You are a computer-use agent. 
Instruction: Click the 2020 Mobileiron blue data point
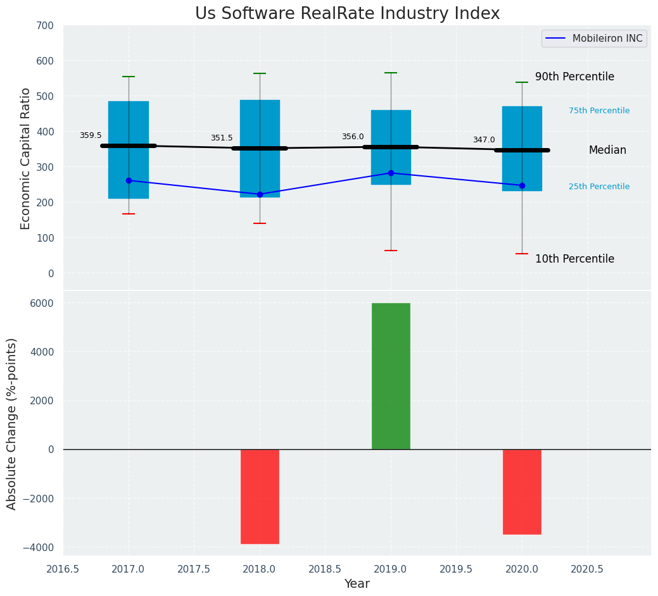click(522, 185)
